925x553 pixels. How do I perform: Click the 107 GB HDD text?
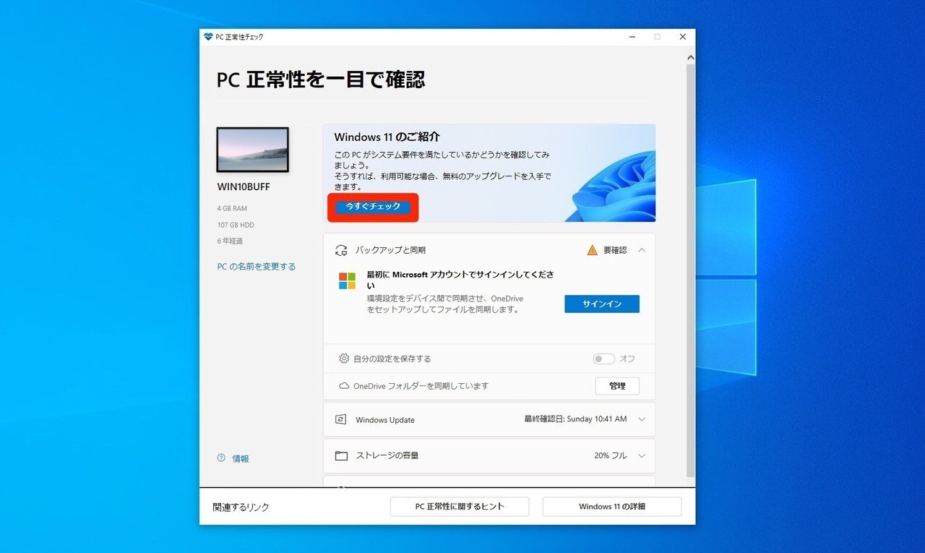[236, 225]
